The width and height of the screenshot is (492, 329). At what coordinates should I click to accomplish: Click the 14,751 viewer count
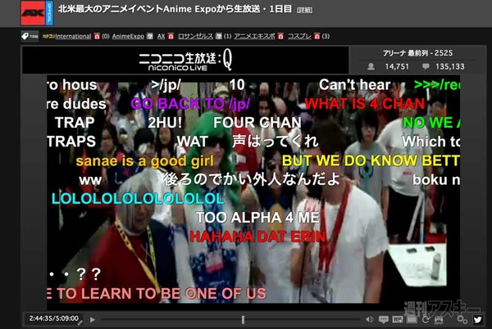[x=397, y=66]
